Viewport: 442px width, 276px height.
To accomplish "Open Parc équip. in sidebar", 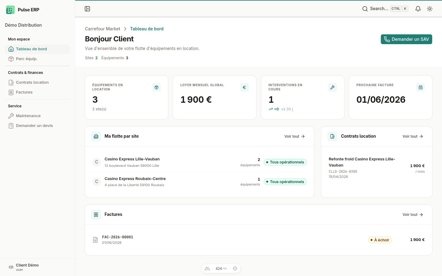I will coord(37,59).
